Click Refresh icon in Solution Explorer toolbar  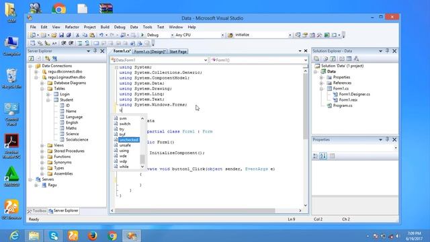pos(333,58)
